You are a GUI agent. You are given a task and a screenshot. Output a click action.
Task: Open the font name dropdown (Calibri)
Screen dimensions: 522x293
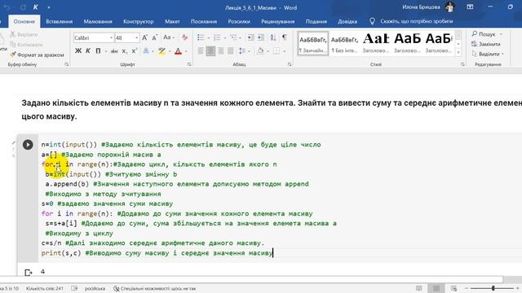click(x=111, y=38)
